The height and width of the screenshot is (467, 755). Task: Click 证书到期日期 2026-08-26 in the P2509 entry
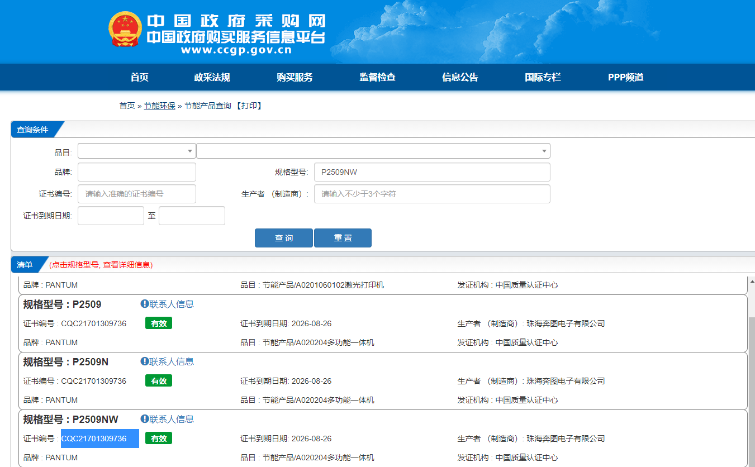click(286, 323)
